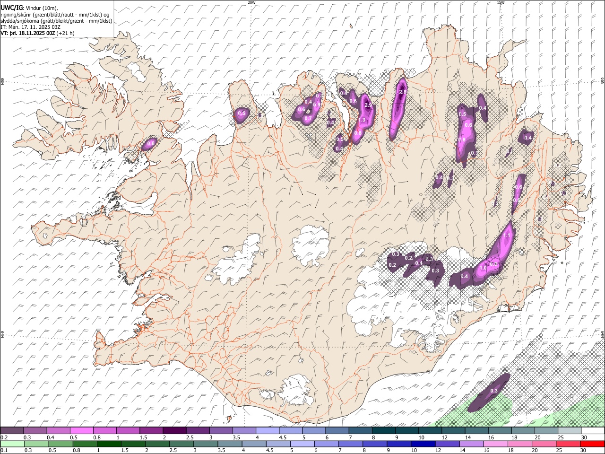This screenshot has width=605, height=454.
Task: Click the 'slydda/snjókoma' legend description line
Action: [x=56, y=21]
